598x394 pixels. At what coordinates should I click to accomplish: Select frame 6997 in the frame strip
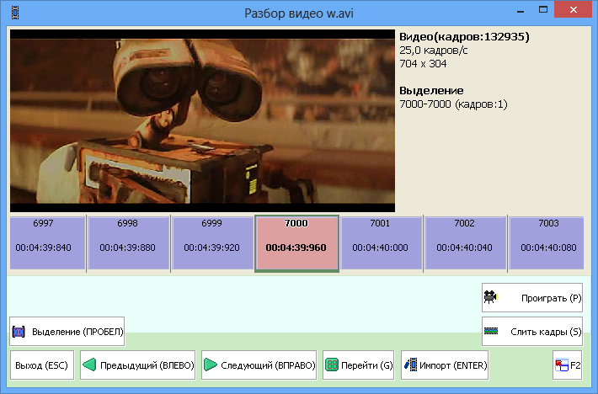tap(47, 243)
